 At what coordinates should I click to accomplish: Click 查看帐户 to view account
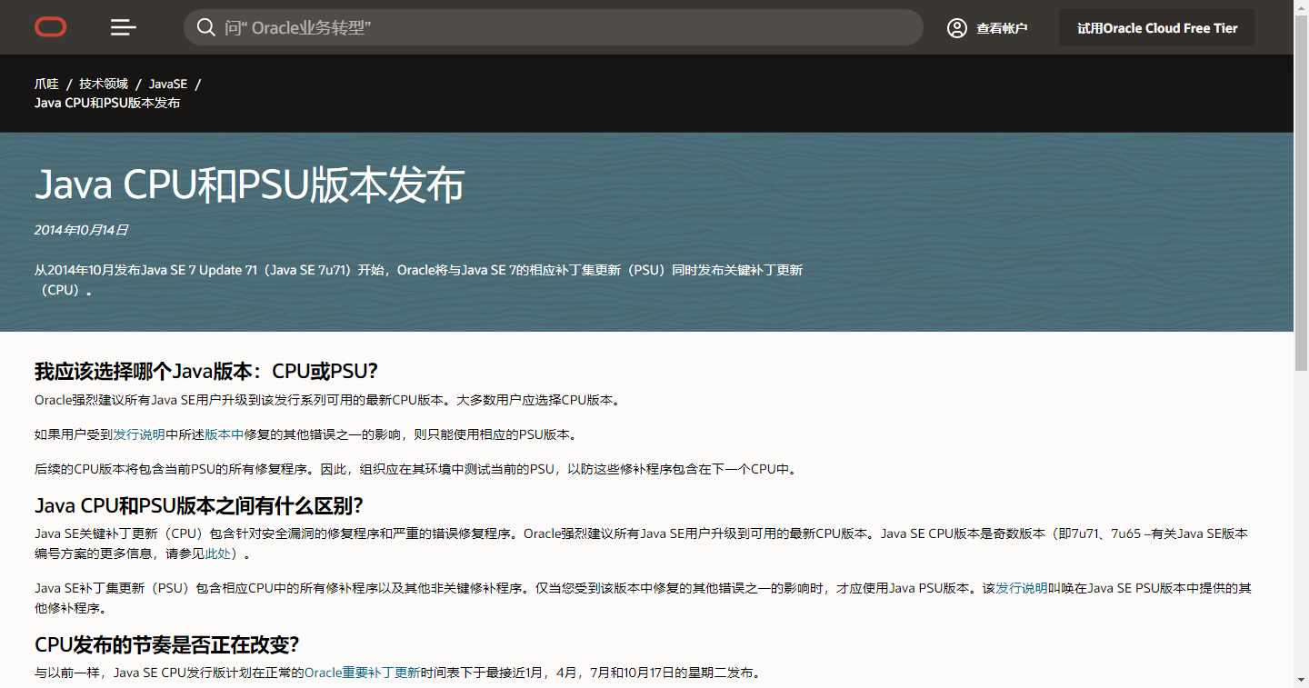(1000, 28)
